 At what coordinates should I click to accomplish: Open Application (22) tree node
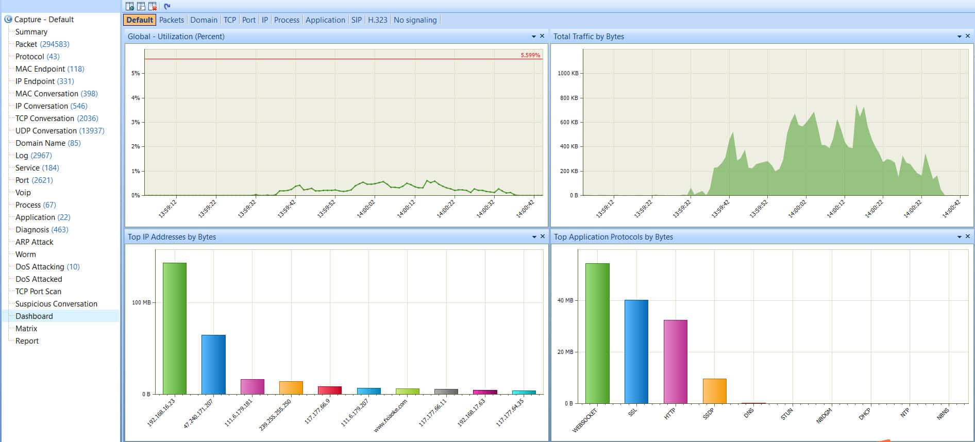coord(43,217)
